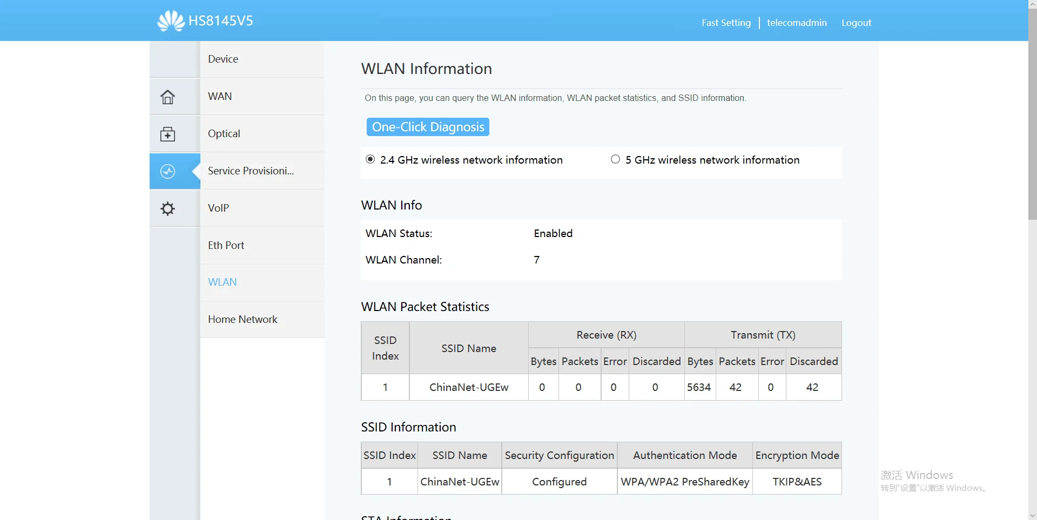
Task: Navigate to the VoIP page
Action: tap(218, 208)
